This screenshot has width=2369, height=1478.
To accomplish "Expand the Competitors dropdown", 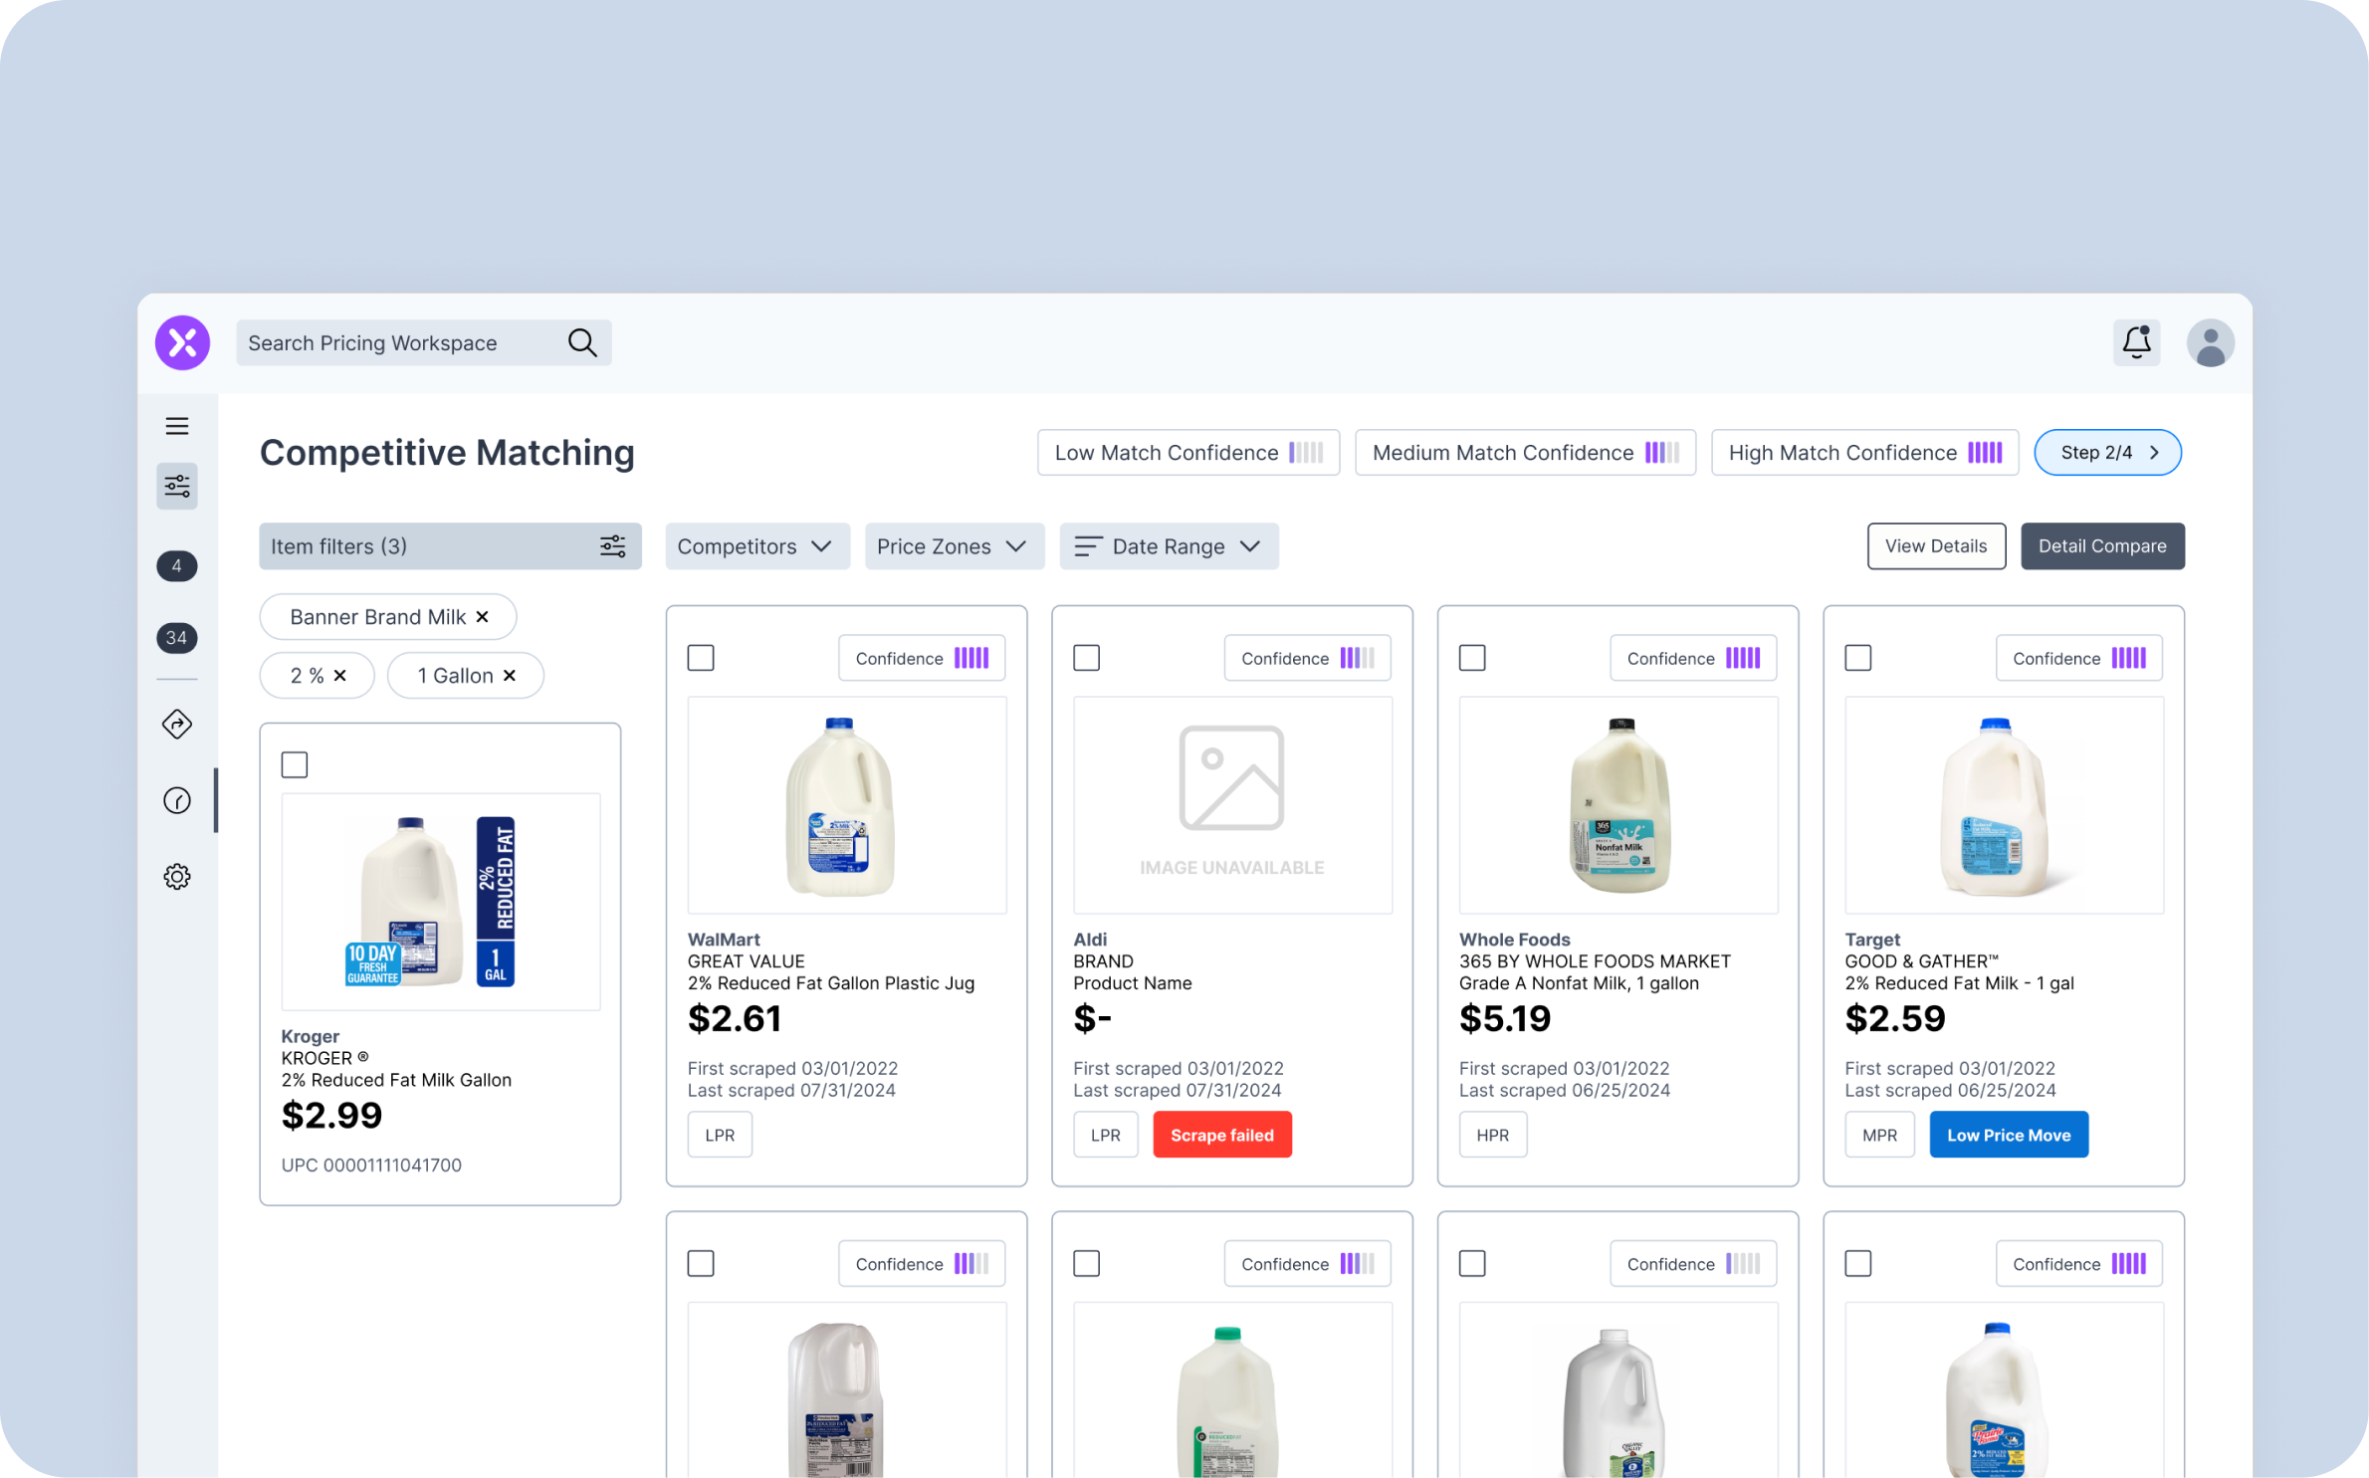I will point(757,546).
